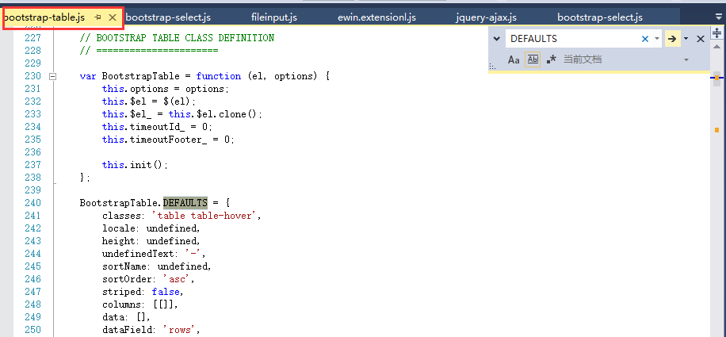This screenshot has width=726, height=337.
Task: Click the highlighted DEFAULTS match on line 240
Action: click(x=185, y=203)
